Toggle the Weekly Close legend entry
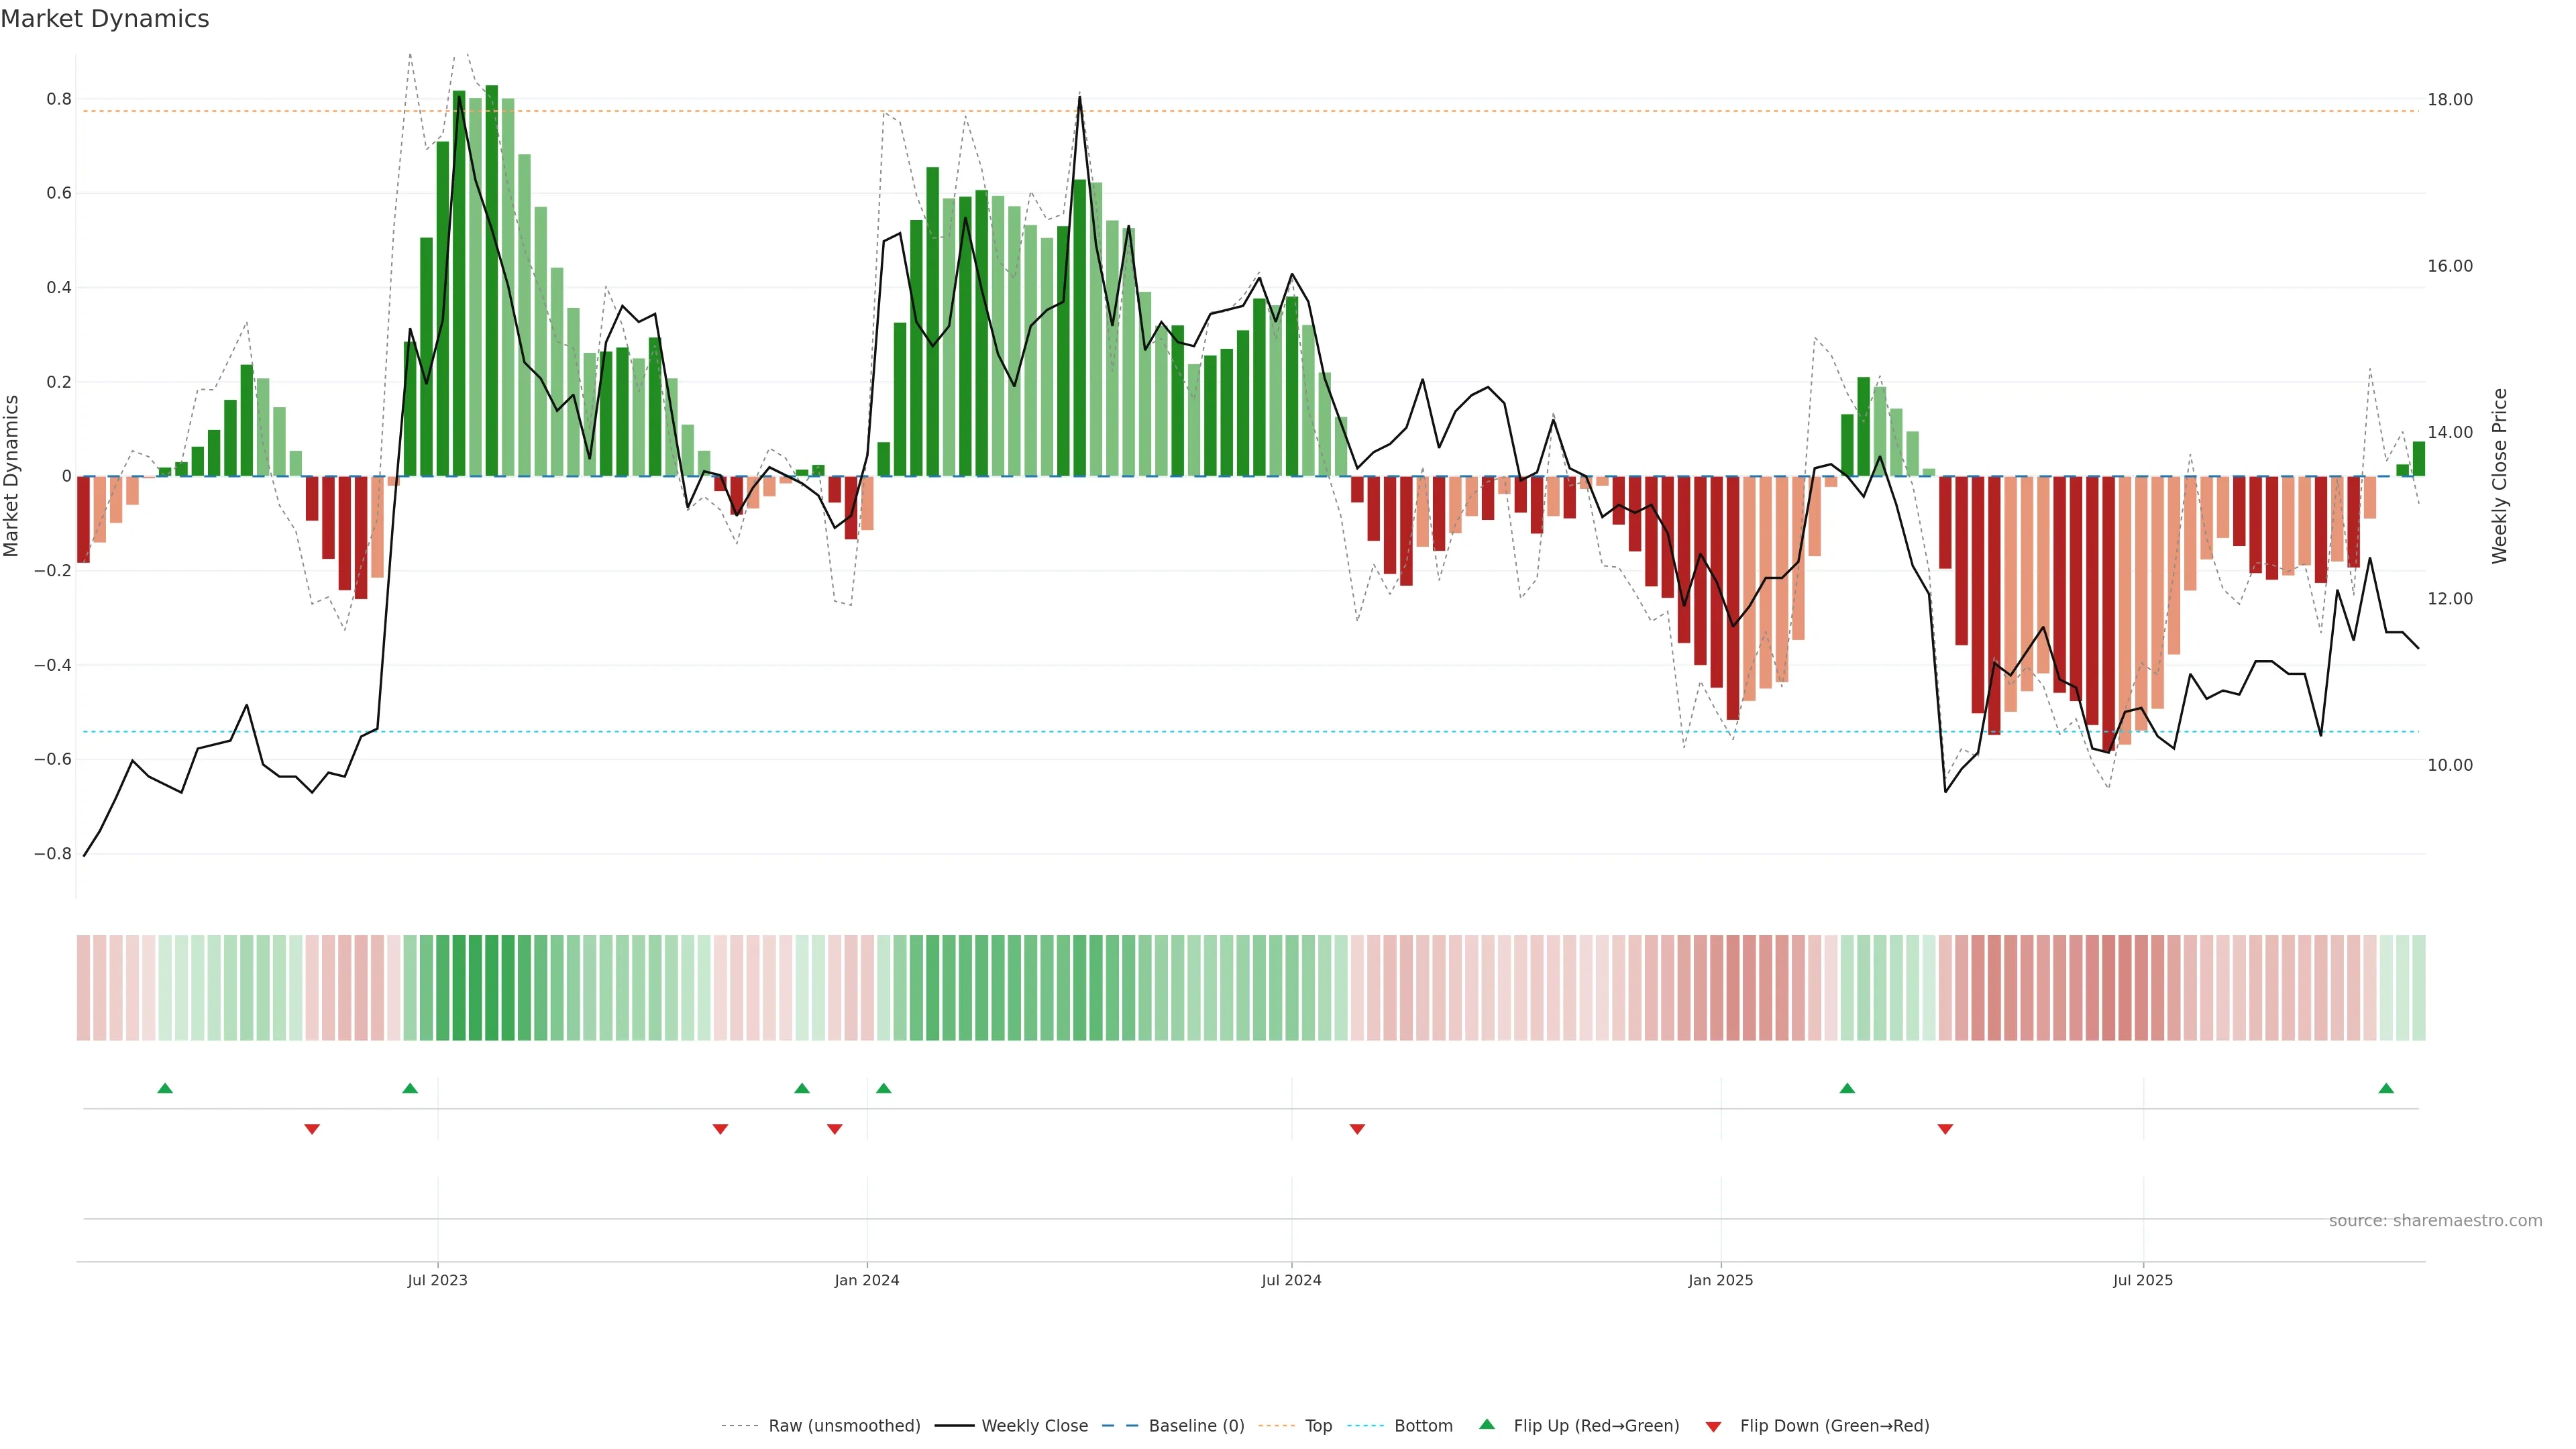 (1034, 1426)
